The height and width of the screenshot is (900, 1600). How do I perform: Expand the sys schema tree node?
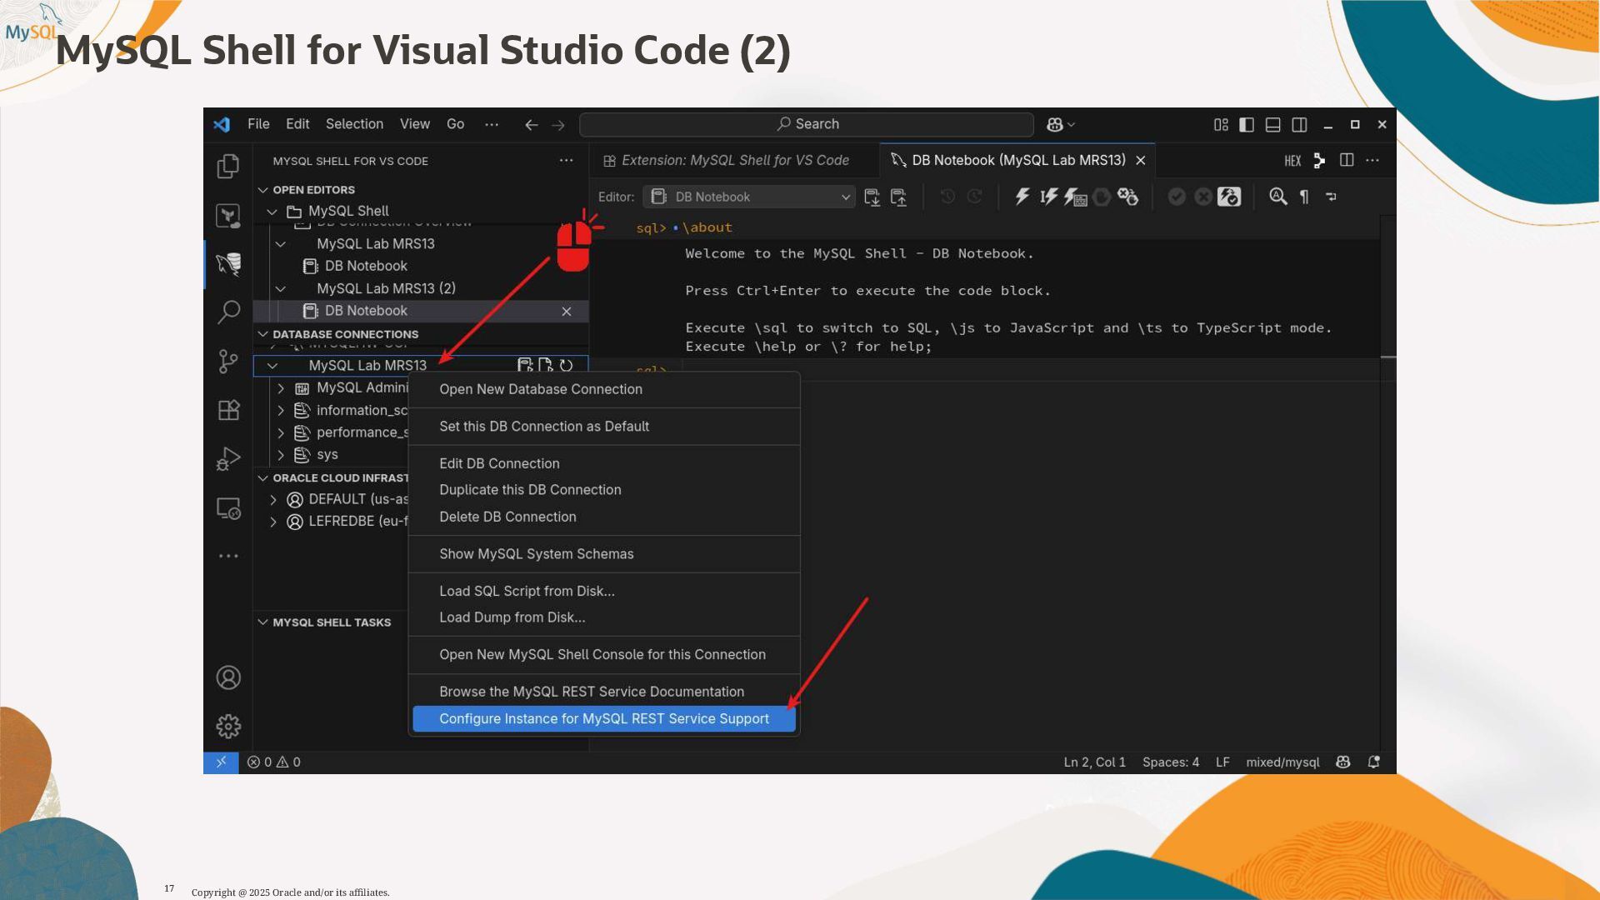click(x=281, y=455)
